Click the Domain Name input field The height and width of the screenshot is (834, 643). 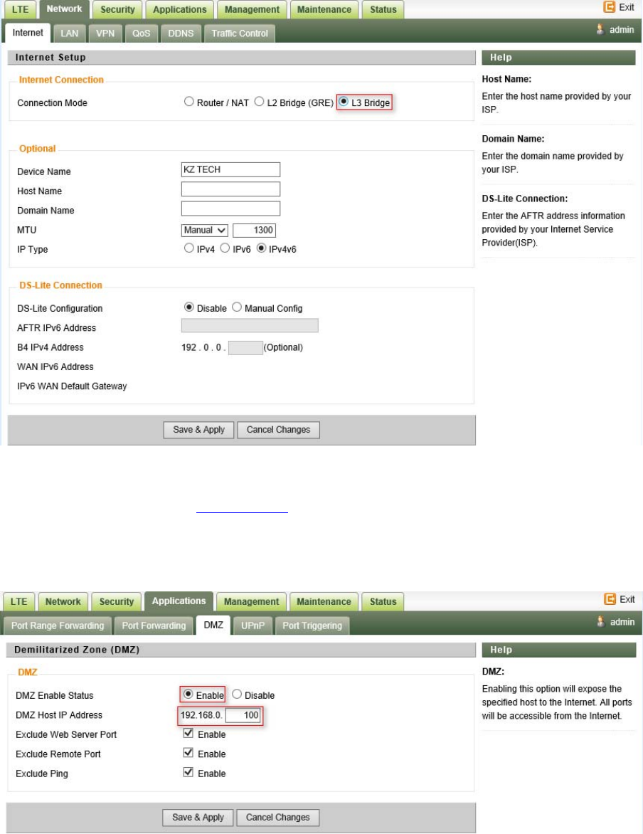tap(230, 208)
